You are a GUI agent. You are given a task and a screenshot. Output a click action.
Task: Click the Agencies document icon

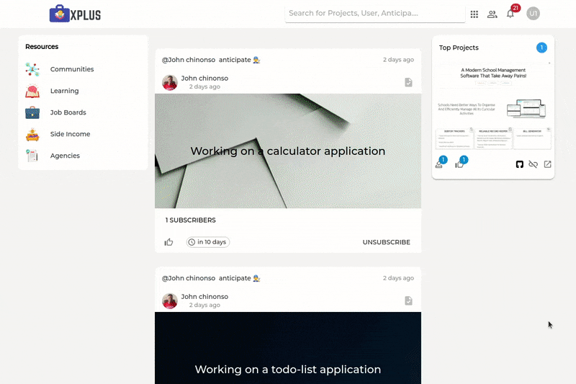tap(32, 156)
